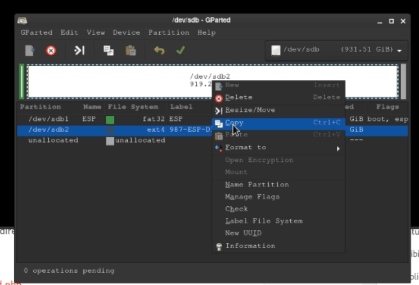Image resolution: width=419 pixels, height=285 pixels.
Task: Open the Device menu
Action: tap(127, 33)
